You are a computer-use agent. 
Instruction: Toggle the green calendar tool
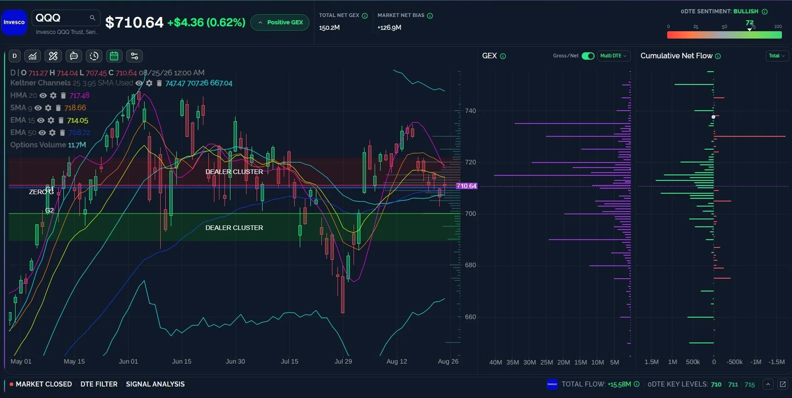114,56
